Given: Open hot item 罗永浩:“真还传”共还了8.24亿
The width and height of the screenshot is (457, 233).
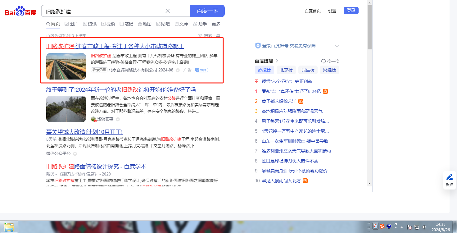Looking at the screenshot, I should click(291, 91).
